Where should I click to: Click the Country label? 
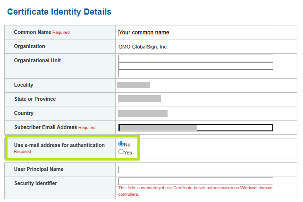click(24, 113)
